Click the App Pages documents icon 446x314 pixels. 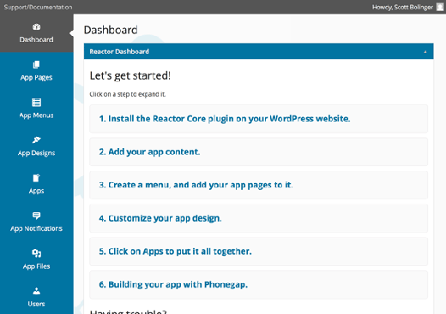point(36,65)
